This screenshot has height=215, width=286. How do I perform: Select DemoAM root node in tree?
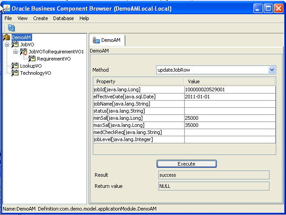click(21, 37)
